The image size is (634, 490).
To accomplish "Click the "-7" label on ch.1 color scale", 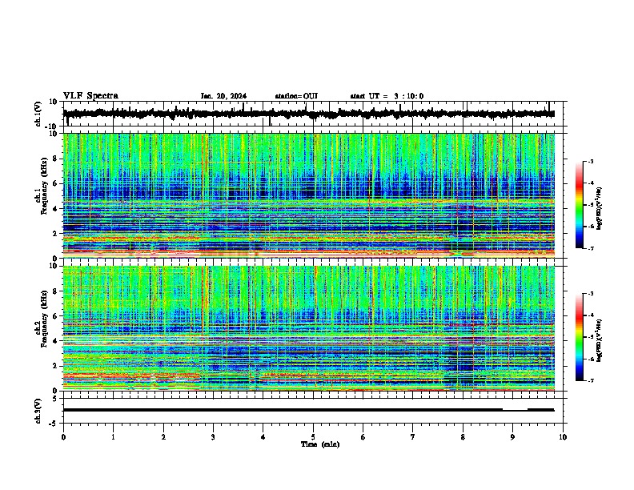I will click(x=591, y=248).
